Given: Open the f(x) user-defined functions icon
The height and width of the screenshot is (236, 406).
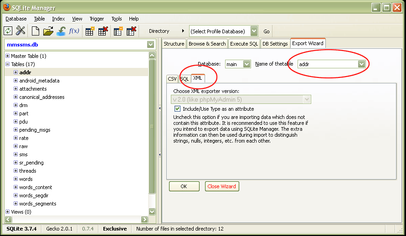Looking at the screenshot, I should point(74,31).
